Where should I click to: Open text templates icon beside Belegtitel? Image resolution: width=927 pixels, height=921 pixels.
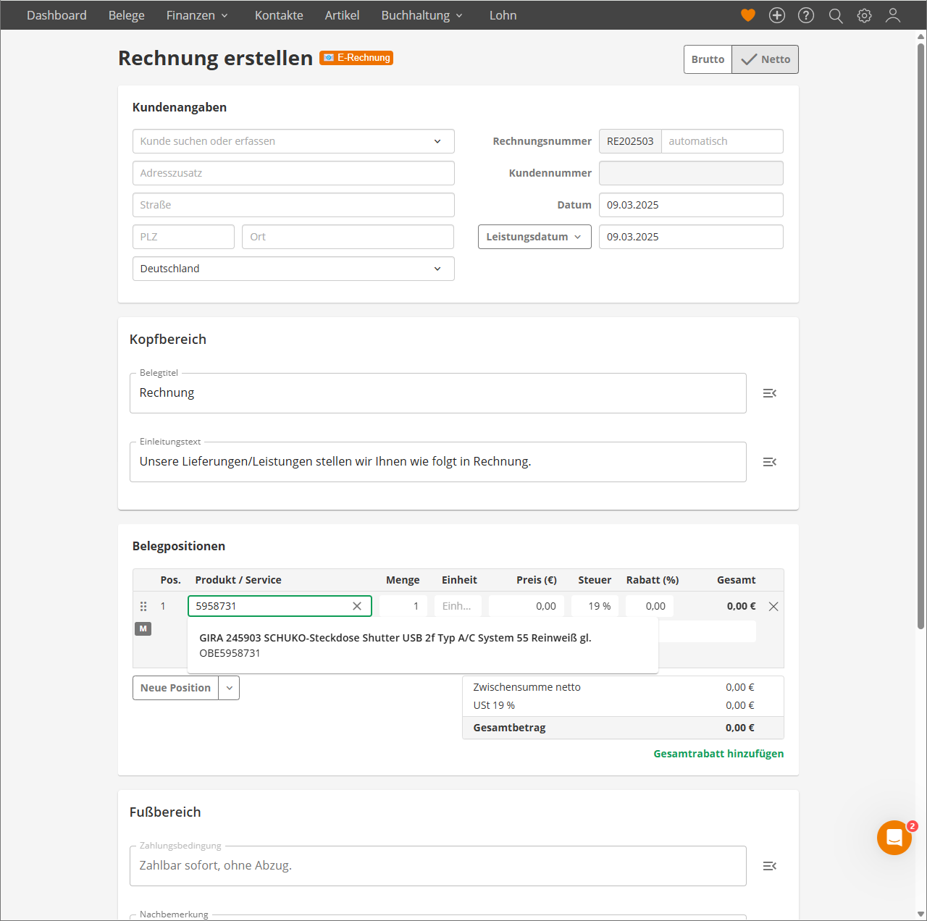coord(769,393)
